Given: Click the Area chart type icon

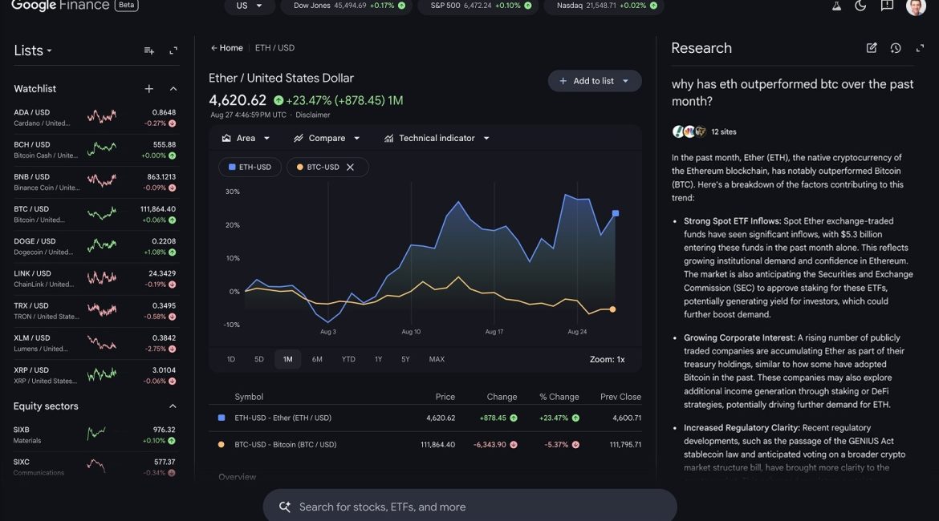Looking at the screenshot, I should 226,138.
